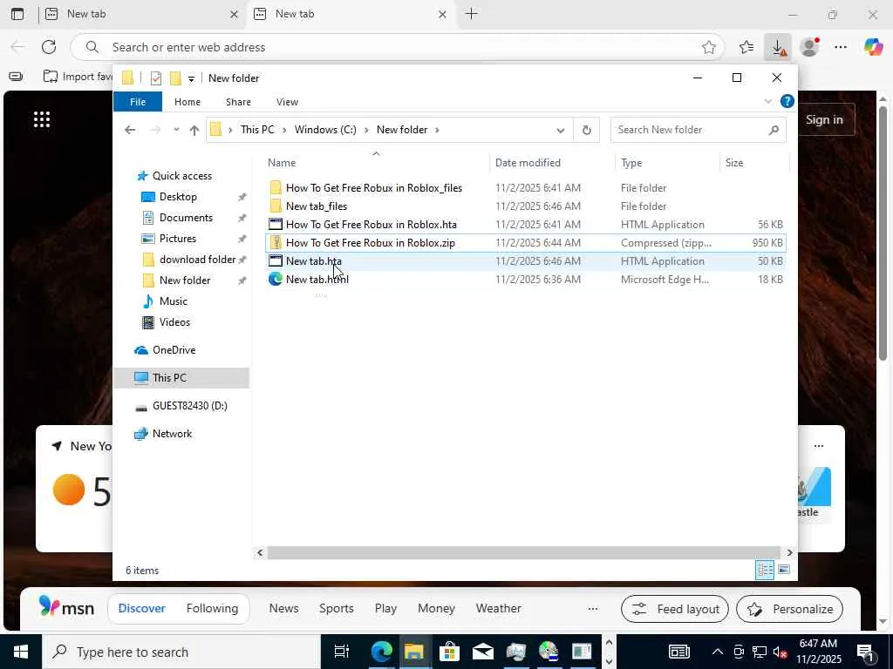The height and width of the screenshot is (669, 893).
Task: Open the recent locations dropdown arrow
Action: (176, 131)
